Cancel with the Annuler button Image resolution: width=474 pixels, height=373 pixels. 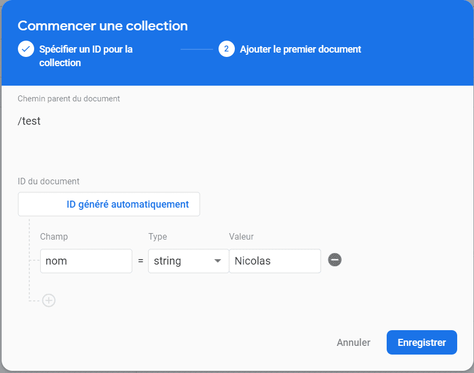[x=354, y=343]
